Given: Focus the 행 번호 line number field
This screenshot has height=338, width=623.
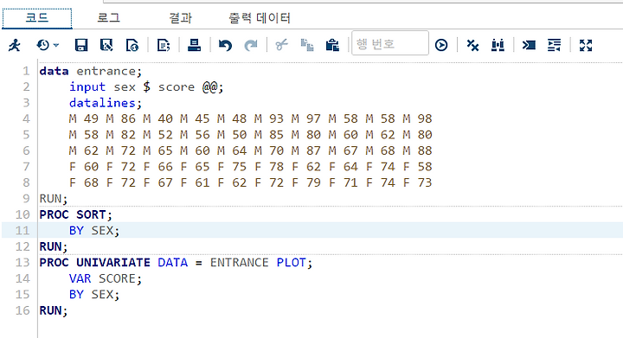Looking at the screenshot, I should [390, 43].
